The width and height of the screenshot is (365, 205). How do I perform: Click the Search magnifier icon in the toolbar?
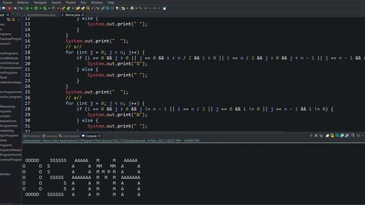(88, 8)
